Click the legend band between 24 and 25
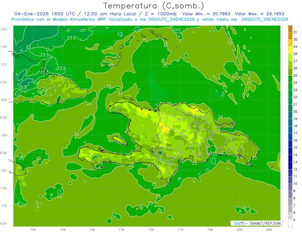Screen dimensions: 302x233 tap(290, 79)
